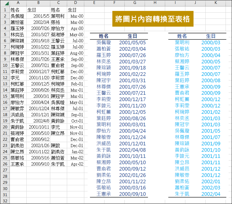This screenshot has height=204, width=232.
Task: Select row 22 header
Action: coord(5,139)
